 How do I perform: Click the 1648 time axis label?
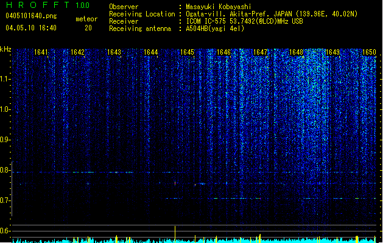coord(296,52)
